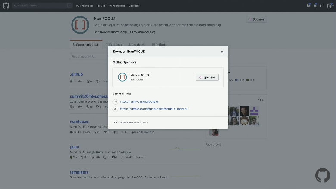The height and width of the screenshot is (189, 336).
Task: Open Learn more about funding links
Action: pos(130,122)
